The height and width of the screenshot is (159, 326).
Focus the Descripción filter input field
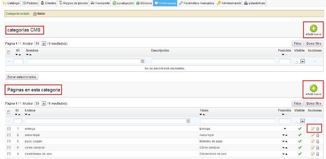click(x=213, y=62)
